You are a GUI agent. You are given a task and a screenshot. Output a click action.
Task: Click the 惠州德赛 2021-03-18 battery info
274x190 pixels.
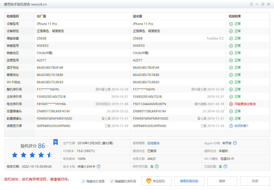(x=209, y=104)
